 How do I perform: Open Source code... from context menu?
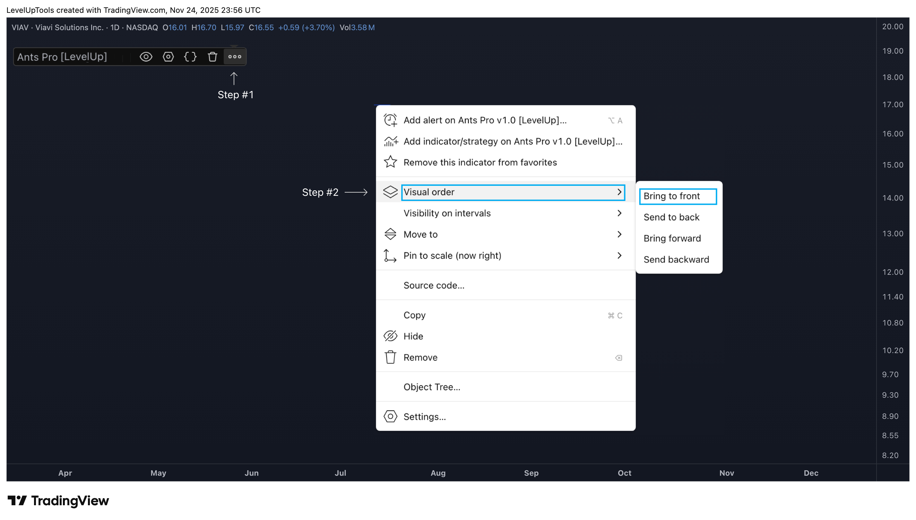click(x=506, y=285)
